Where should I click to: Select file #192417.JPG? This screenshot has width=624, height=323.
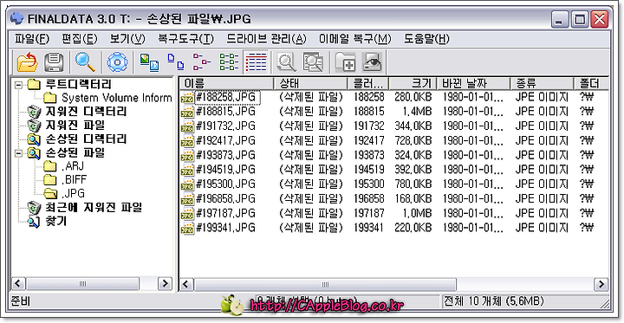225,140
